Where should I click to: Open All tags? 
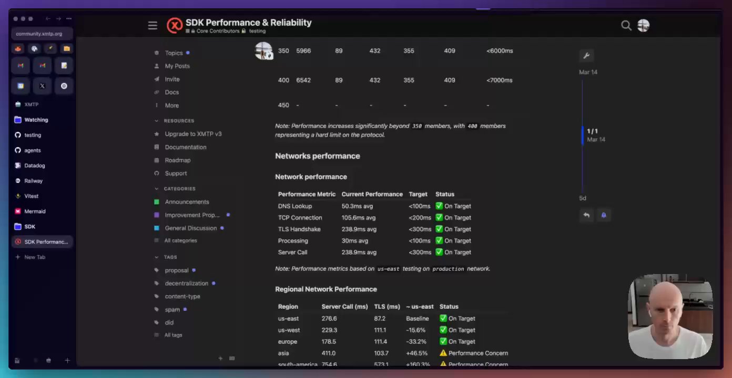click(173, 335)
